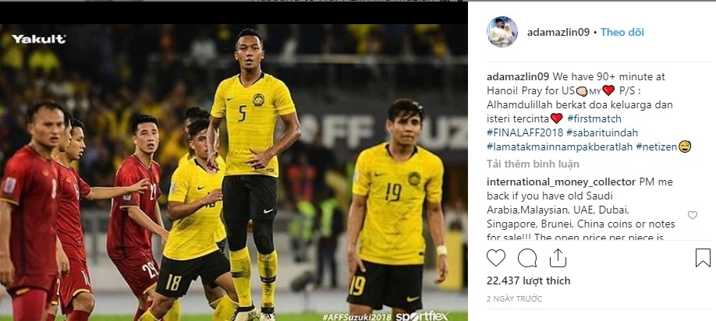Open the adamazlin09 profile picture
Viewport: 716px width, 321px height.
(x=502, y=33)
